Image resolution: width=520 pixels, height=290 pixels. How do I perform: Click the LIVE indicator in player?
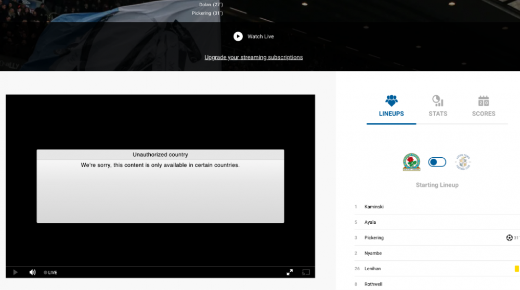point(50,272)
